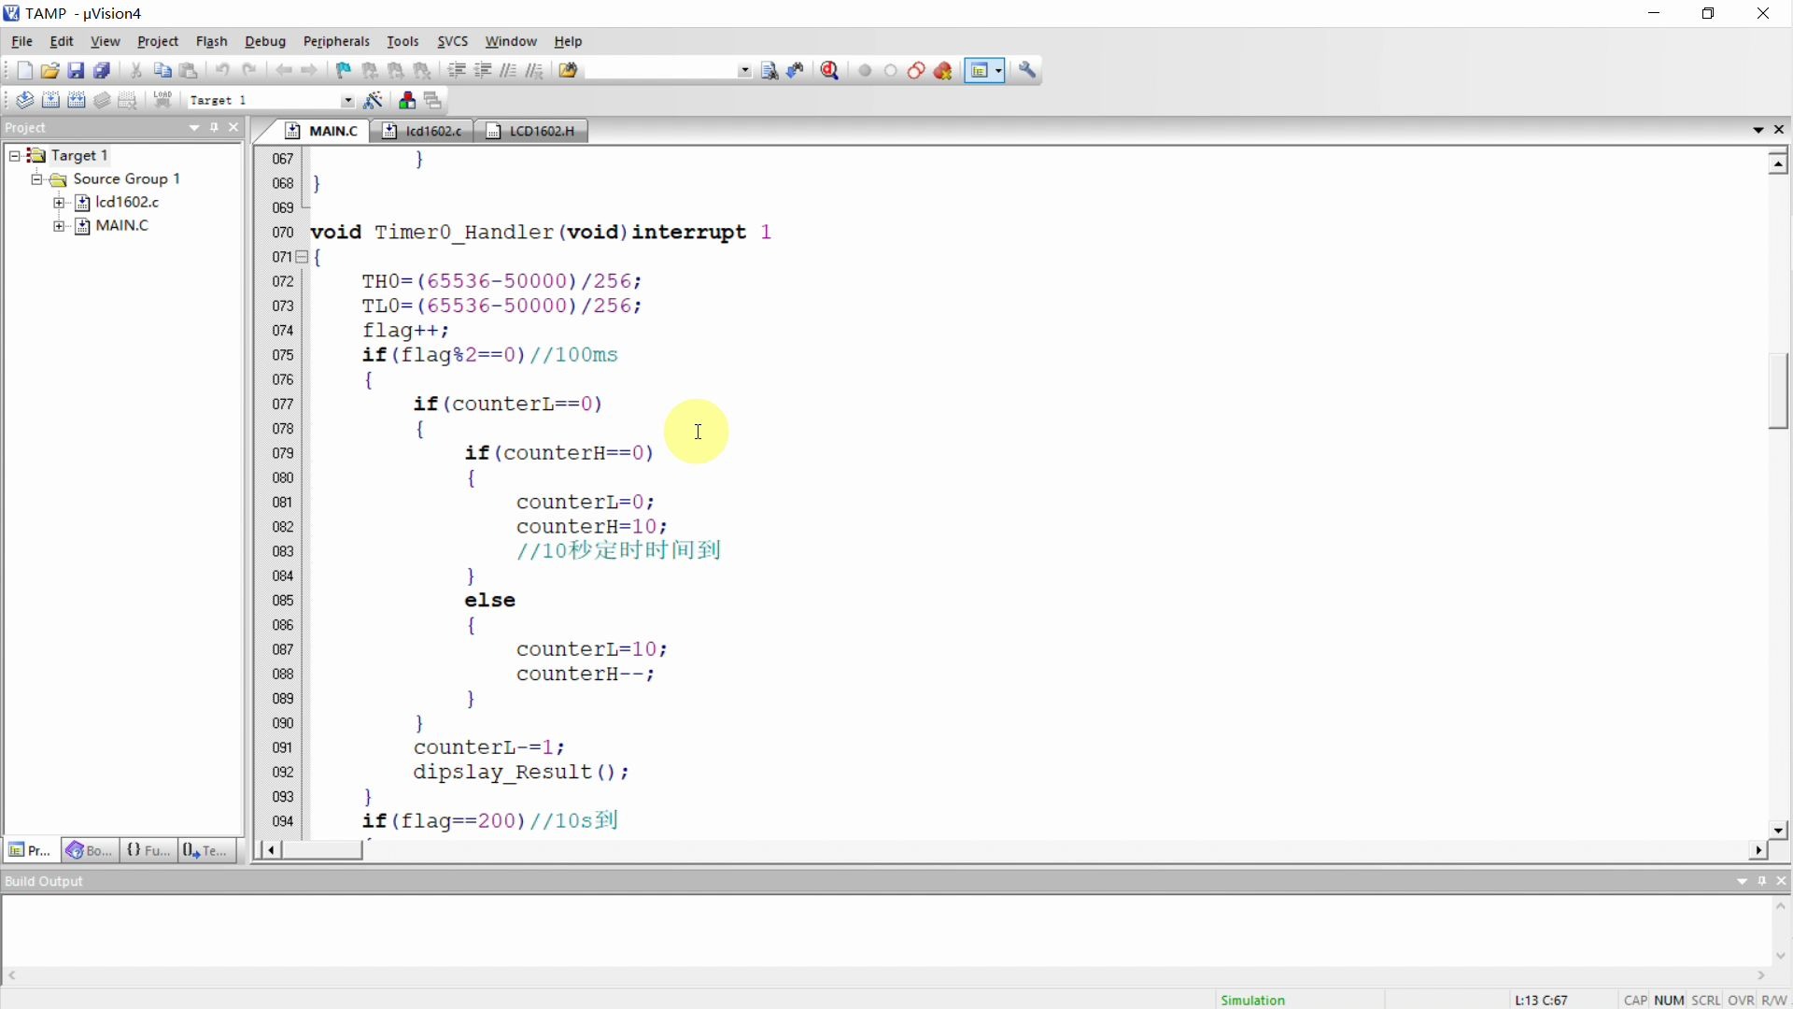Click the Paste clipboard icon
The height and width of the screenshot is (1009, 1793).
tap(189, 71)
